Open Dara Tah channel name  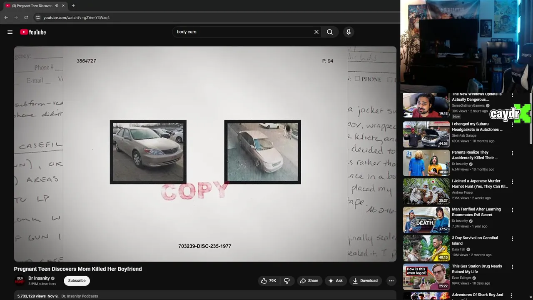(x=458, y=250)
